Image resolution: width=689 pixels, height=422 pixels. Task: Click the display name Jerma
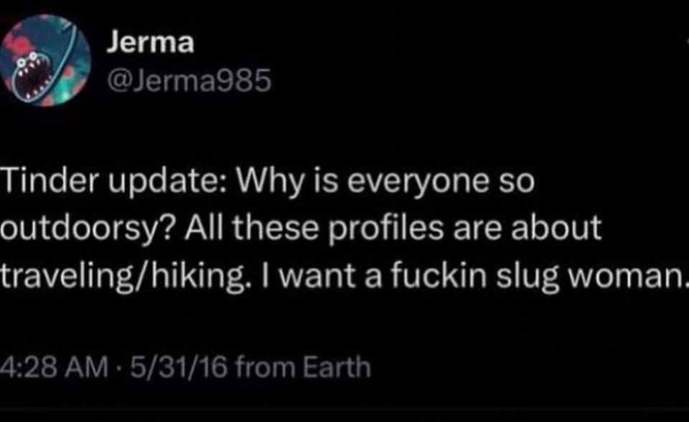tap(149, 43)
